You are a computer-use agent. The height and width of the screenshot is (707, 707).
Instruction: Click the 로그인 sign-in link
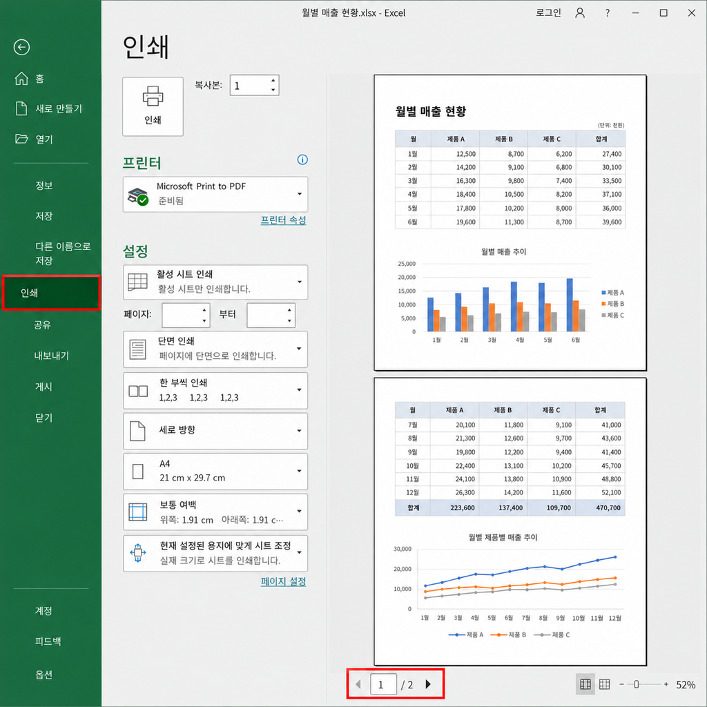click(548, 12)
